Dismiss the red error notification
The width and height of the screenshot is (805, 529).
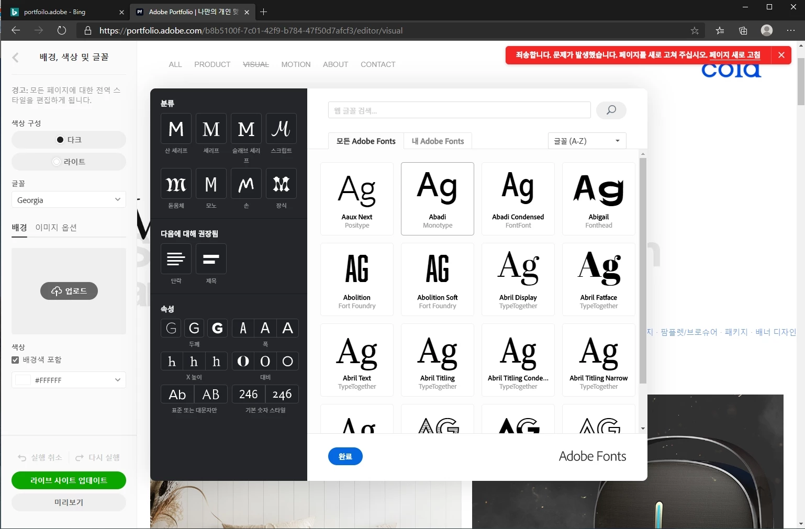coord(781,55)
